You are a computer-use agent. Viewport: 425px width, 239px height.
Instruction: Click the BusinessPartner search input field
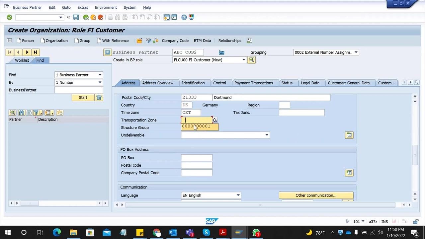coord(79,90)
